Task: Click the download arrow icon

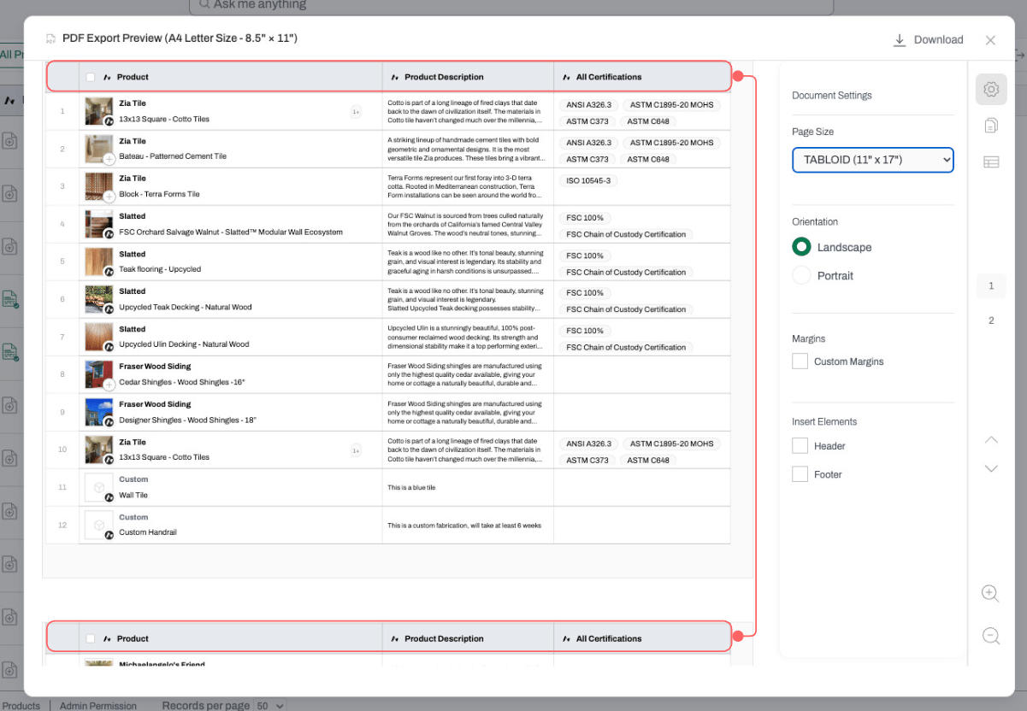Action: (899, 40)
